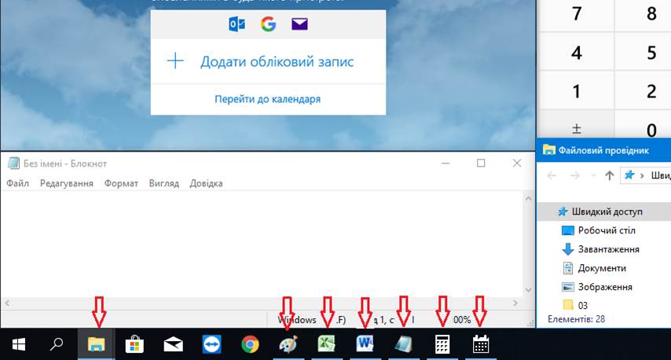Click Елементів: 28 status text
The height and width of the screenshot is (360, 671).
point(576,319)
